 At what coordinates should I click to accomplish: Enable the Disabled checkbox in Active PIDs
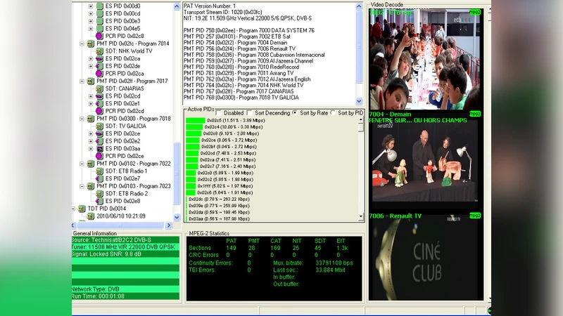point(218,112)
